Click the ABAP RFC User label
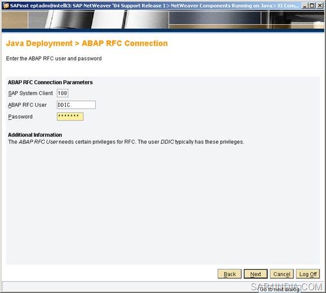Image resolution: width=326 pixels, height=293 pixels. (x=27, y=105)
